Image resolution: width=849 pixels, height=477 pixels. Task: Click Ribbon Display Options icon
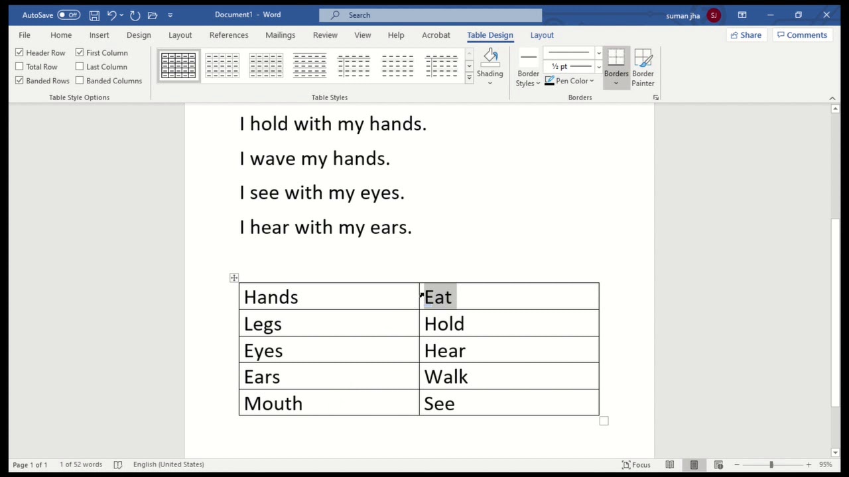(742, 15)
